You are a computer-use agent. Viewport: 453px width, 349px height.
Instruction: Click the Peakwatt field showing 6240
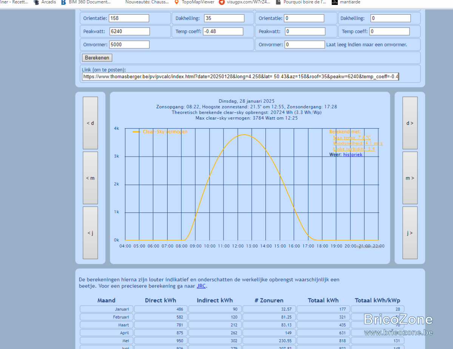coord(130,31)
